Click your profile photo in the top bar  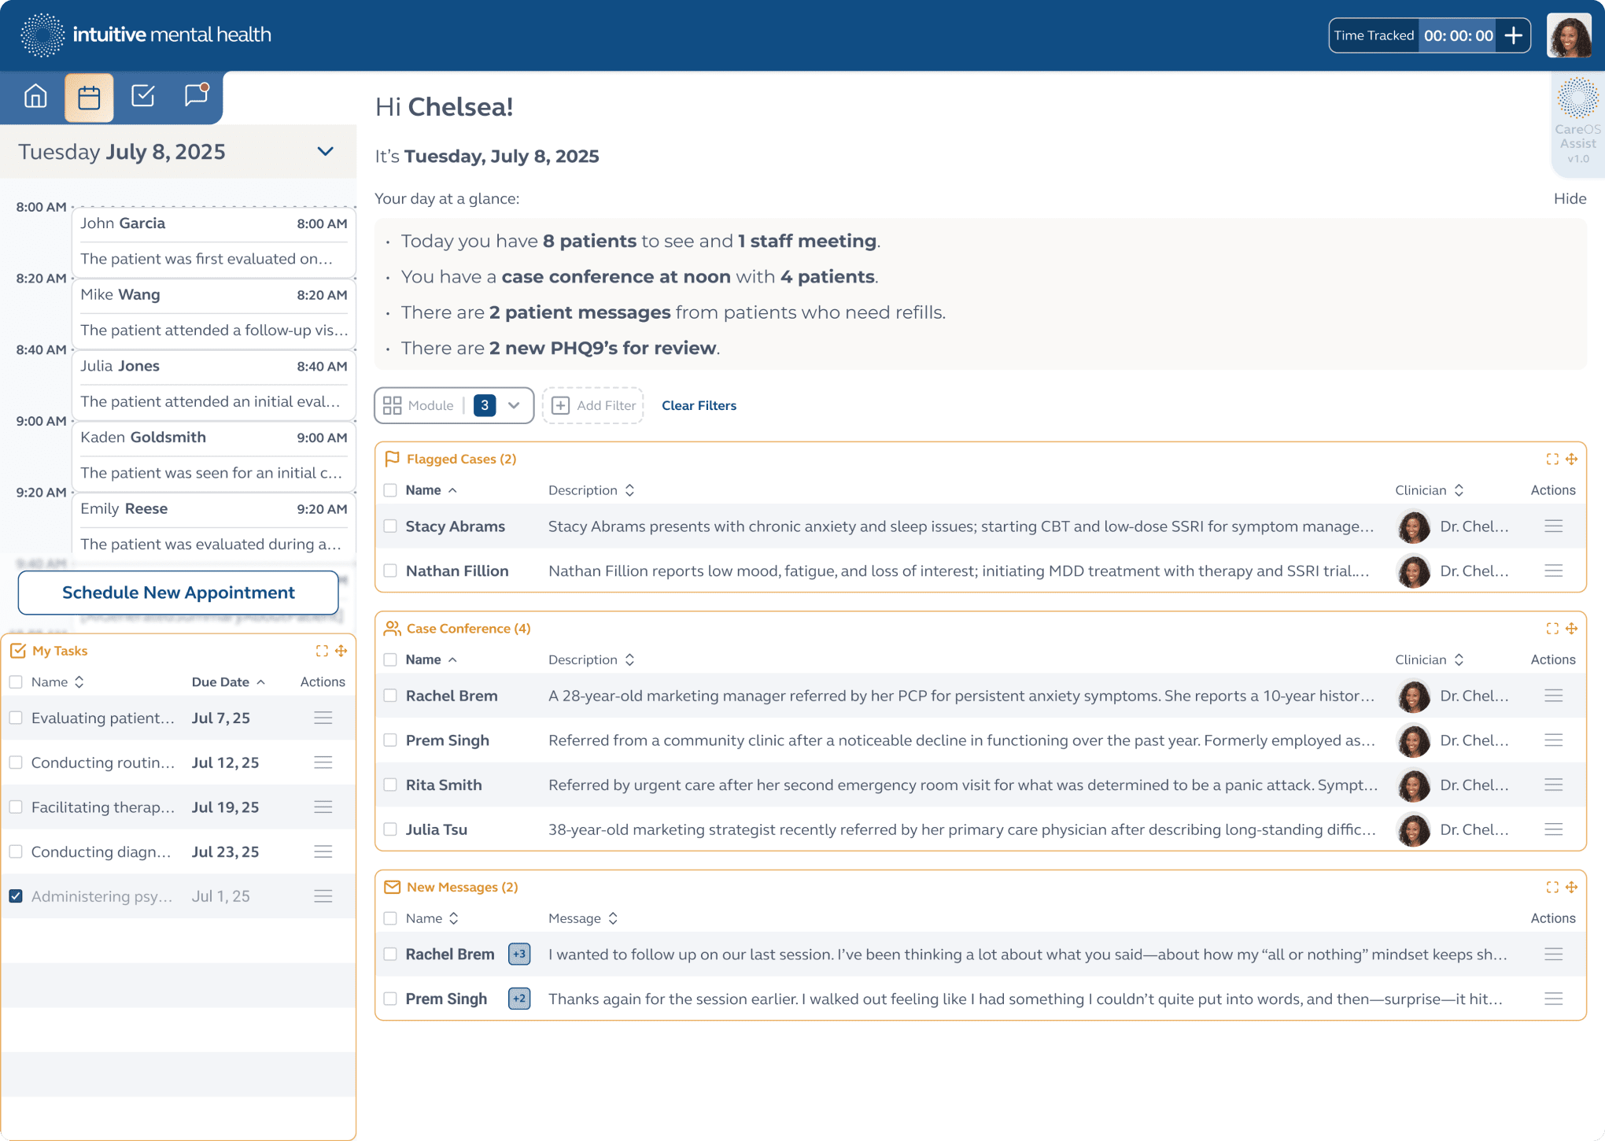pos(1568,35)
